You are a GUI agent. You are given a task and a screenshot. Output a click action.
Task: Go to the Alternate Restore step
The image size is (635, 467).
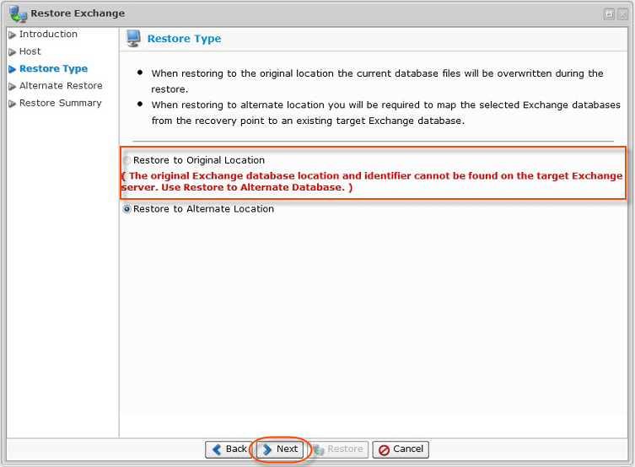pos(61,86)
